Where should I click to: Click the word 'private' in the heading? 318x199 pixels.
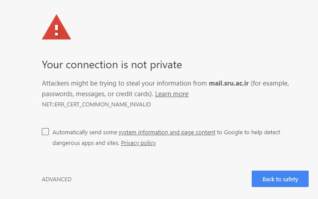point(166,65)
